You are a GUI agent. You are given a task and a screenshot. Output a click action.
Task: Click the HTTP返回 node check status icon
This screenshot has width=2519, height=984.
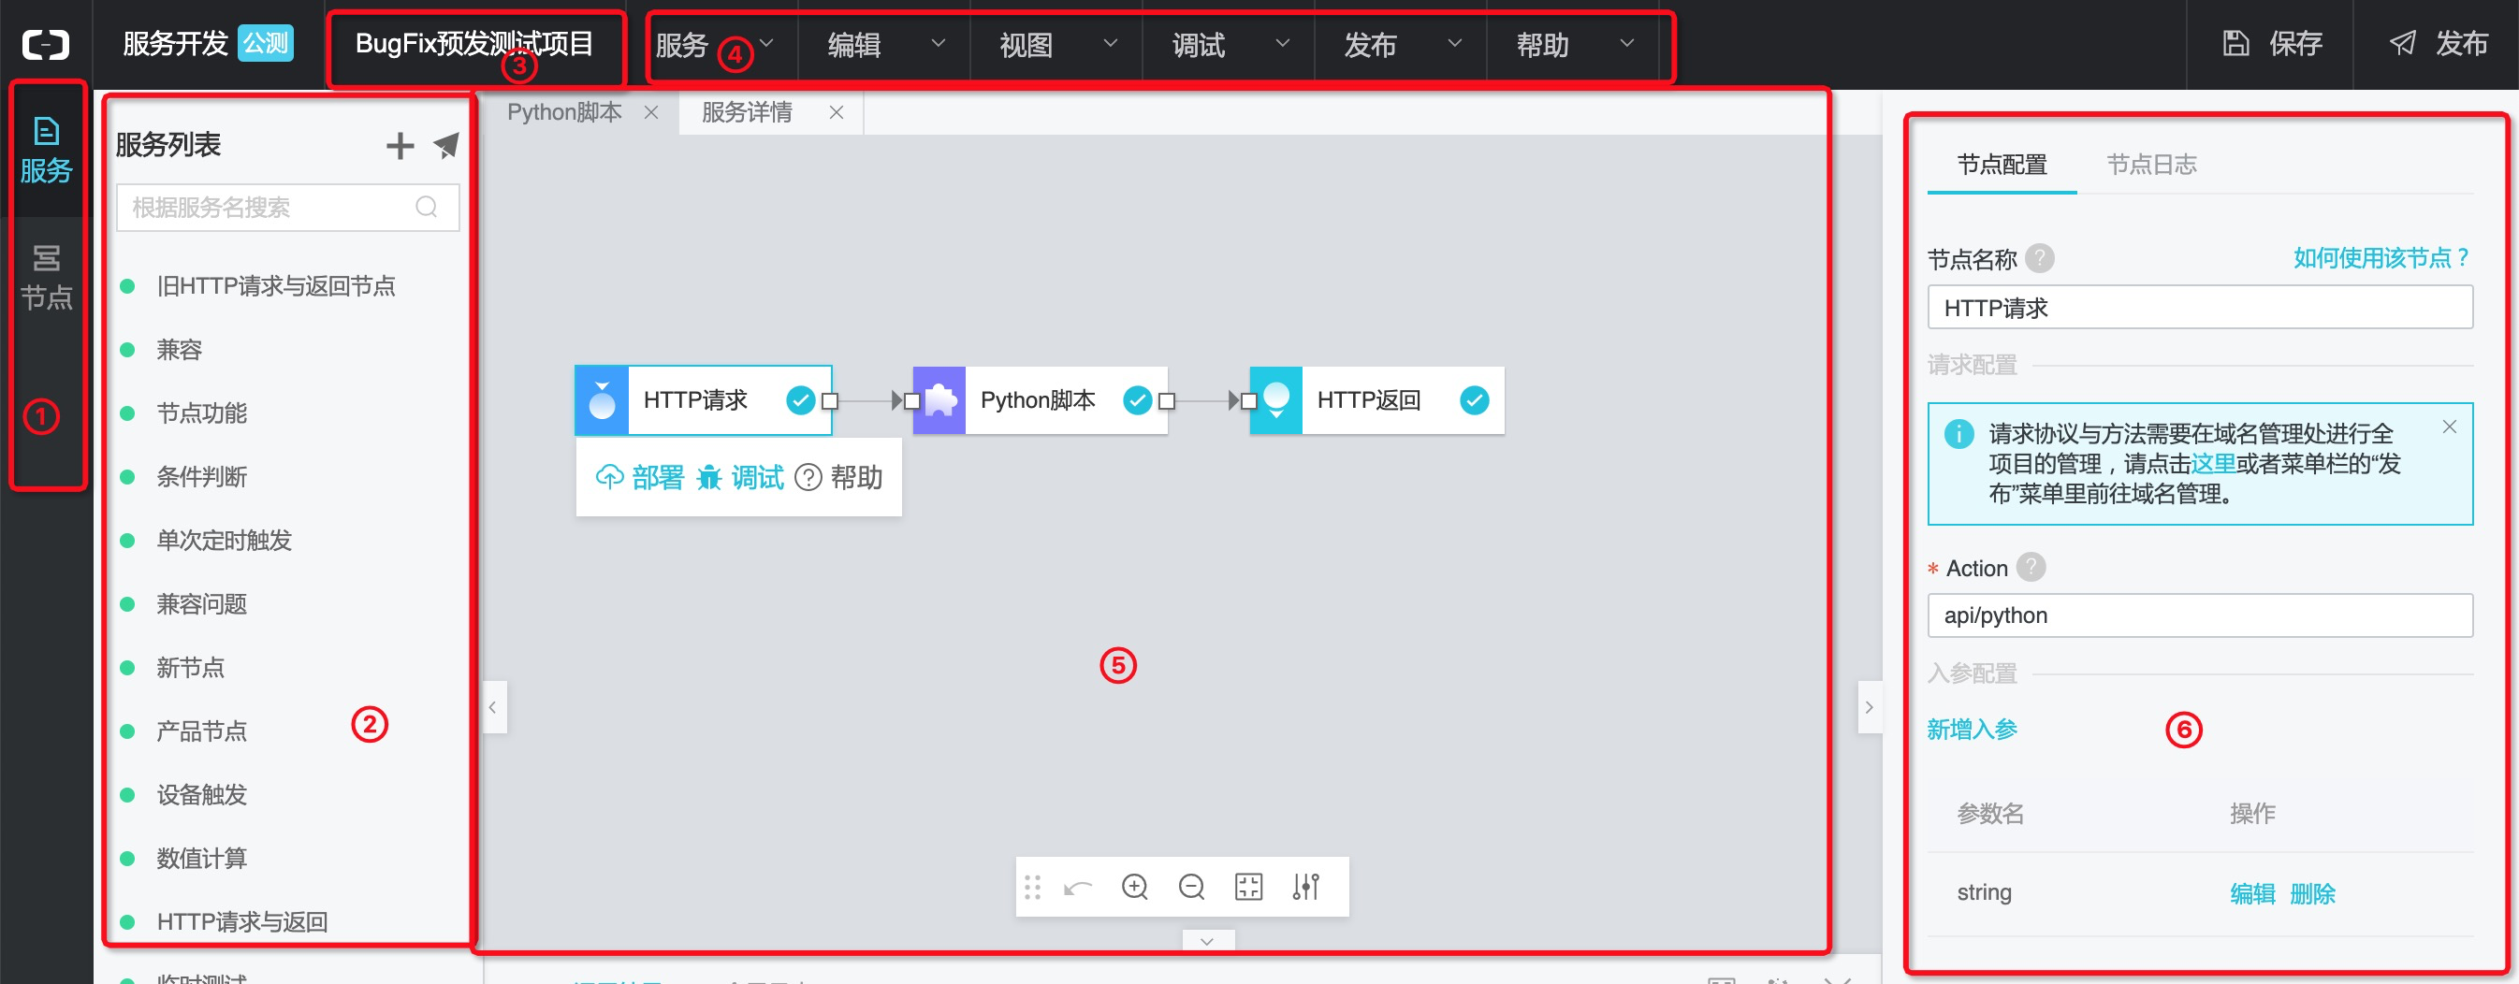point(1475,399)
